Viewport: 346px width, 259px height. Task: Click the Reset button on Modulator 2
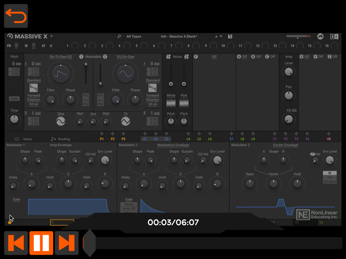click(129, 204)
